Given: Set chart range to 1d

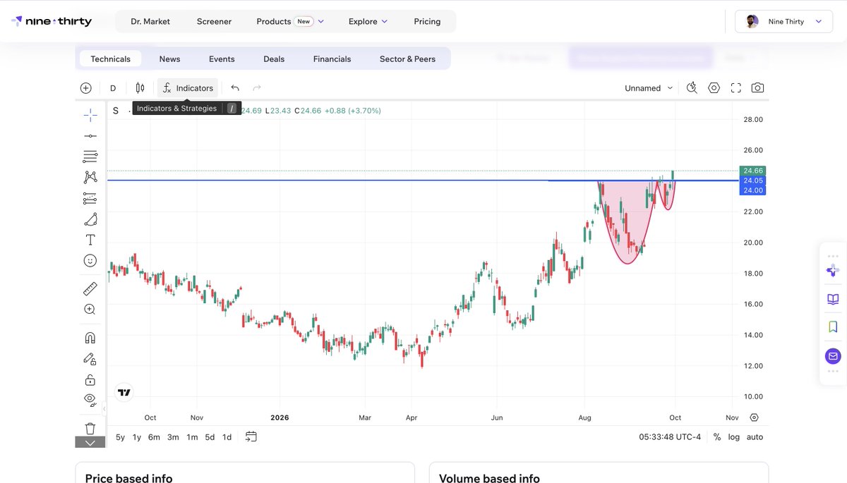Looking at the screenshot, I should (227, 437).
